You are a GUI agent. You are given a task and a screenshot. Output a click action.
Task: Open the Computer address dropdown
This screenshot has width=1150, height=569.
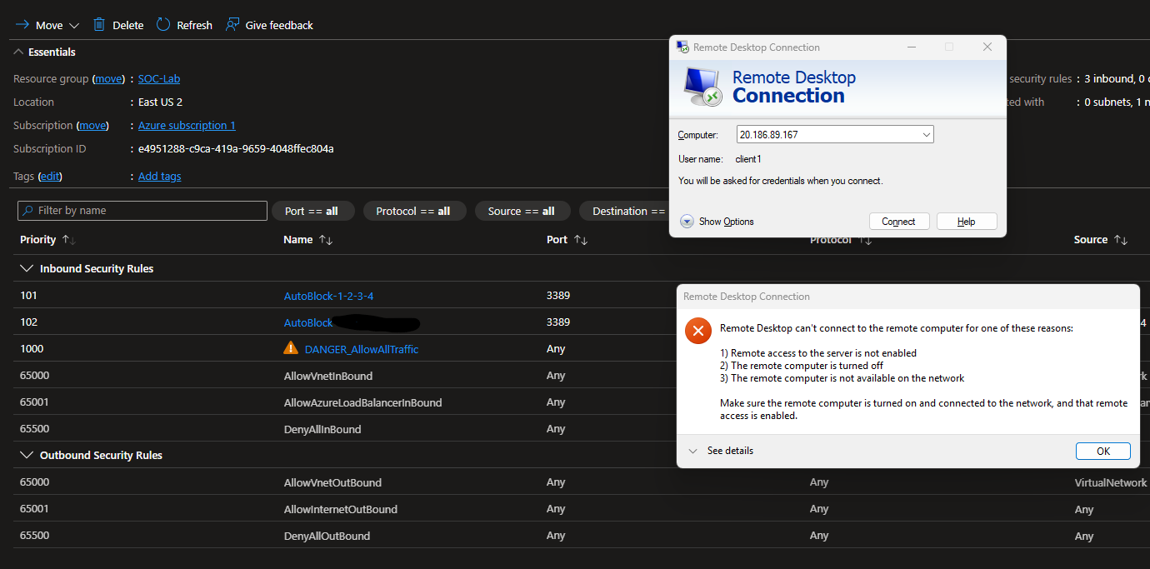coord(926,134)
